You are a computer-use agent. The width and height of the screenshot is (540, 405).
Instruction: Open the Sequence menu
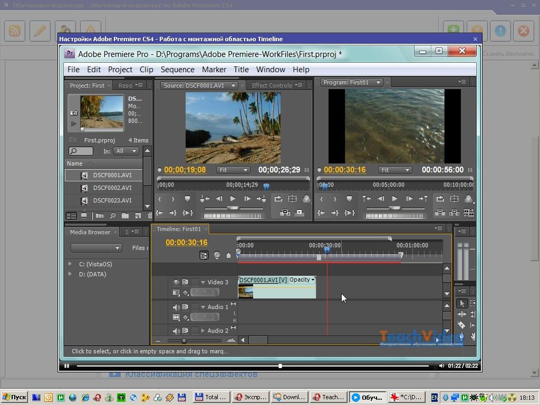(177, 70)
